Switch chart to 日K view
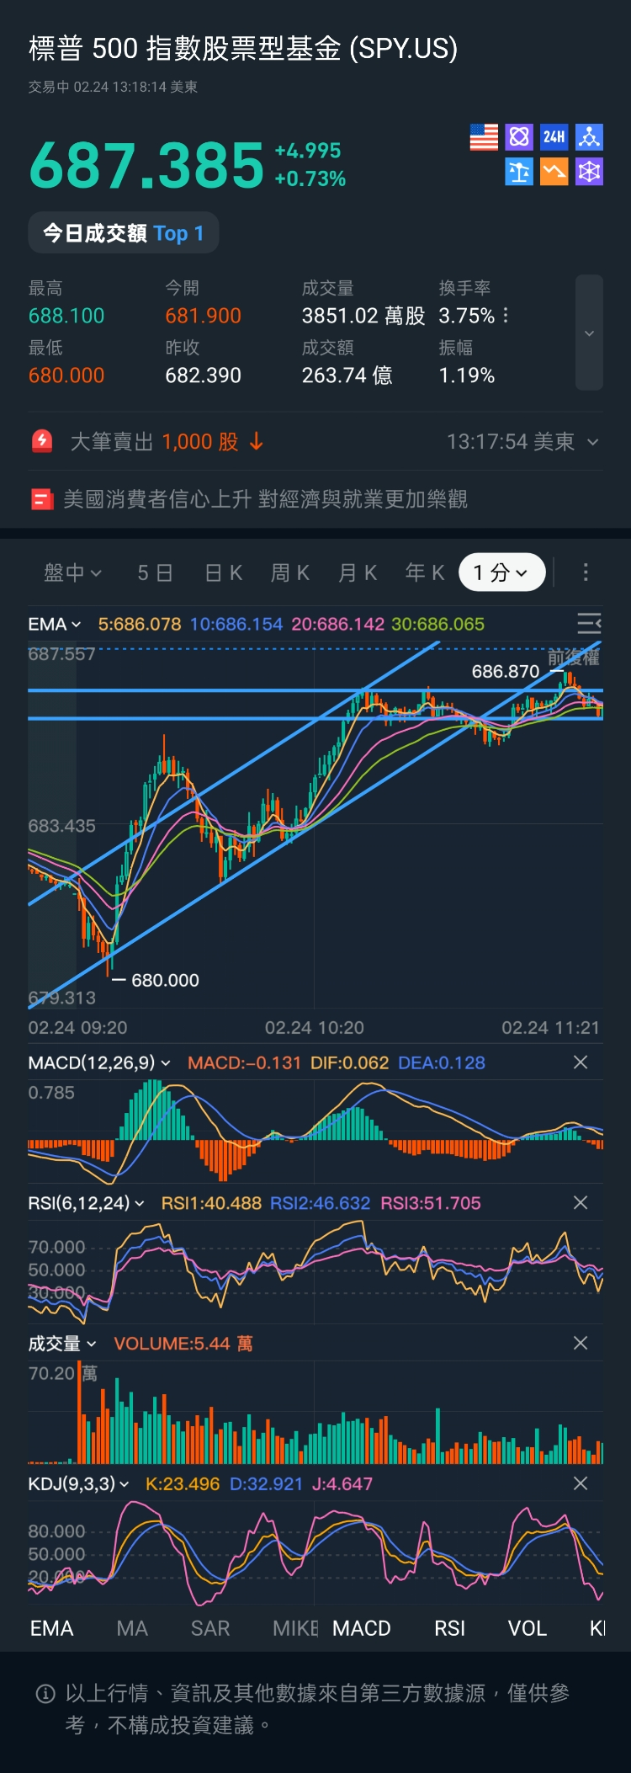This screenshot has height=1773, width=631. click(224, 572)
